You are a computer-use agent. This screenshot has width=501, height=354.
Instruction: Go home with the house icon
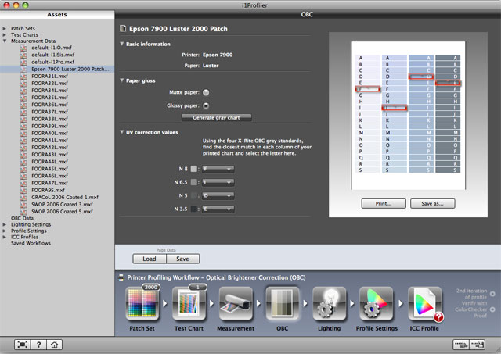pyautogui.click(x=54, y=345)
